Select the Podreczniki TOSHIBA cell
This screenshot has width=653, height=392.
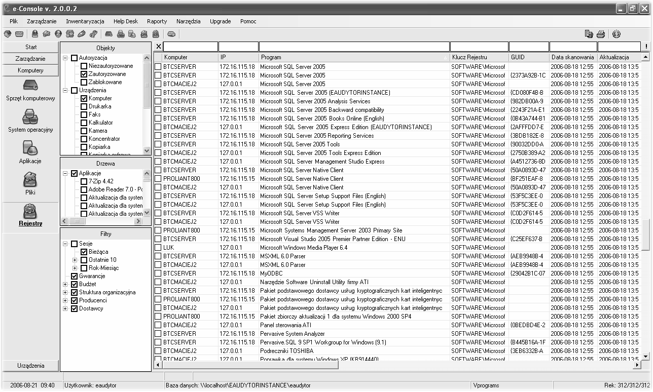coord(354,351)
